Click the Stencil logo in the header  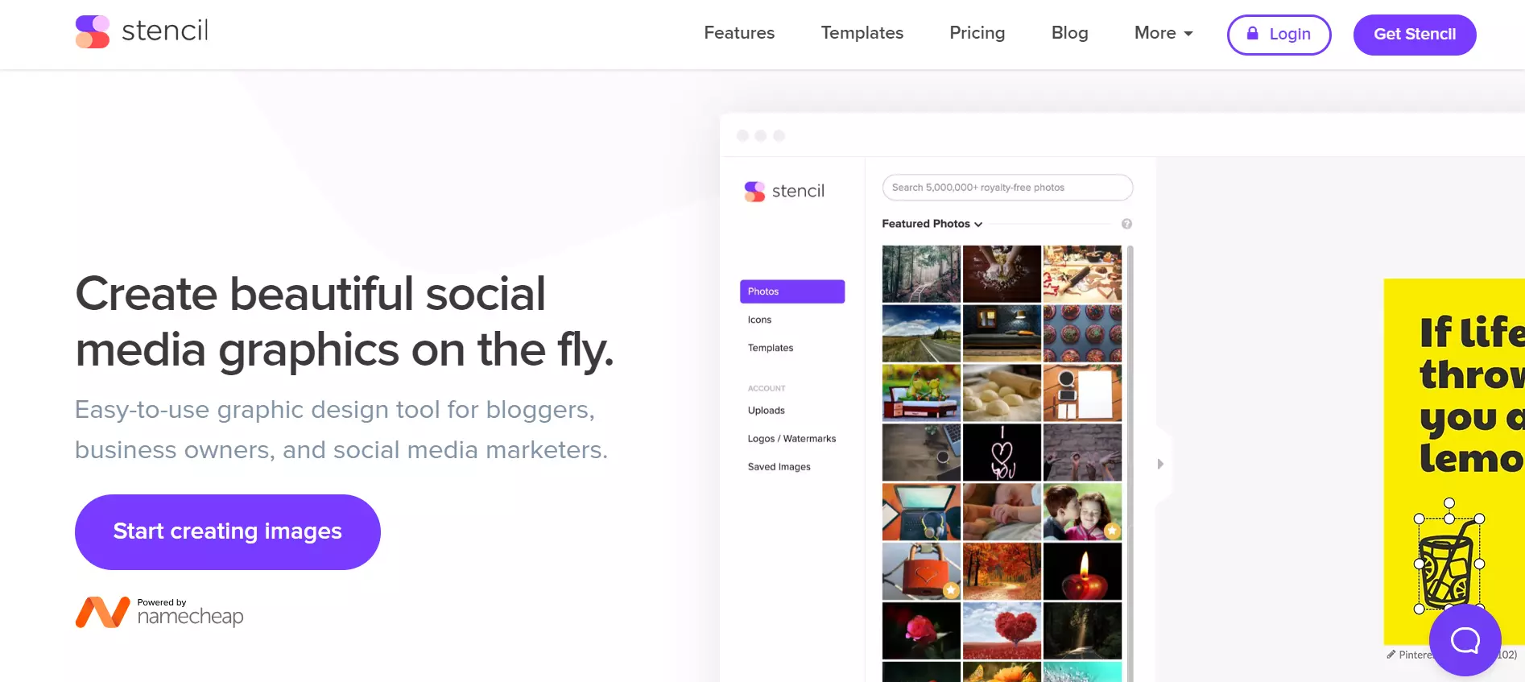pos(142,32)
